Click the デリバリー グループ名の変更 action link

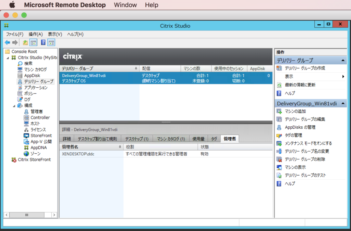[x=307, y=151]
